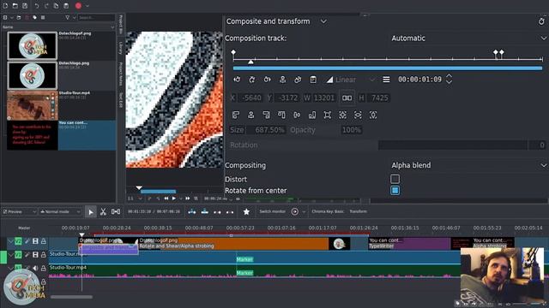Click the keyframe timecode 00:00:01:09 stepper
This screenshot has width=549, height=308.
pos(449,80)
